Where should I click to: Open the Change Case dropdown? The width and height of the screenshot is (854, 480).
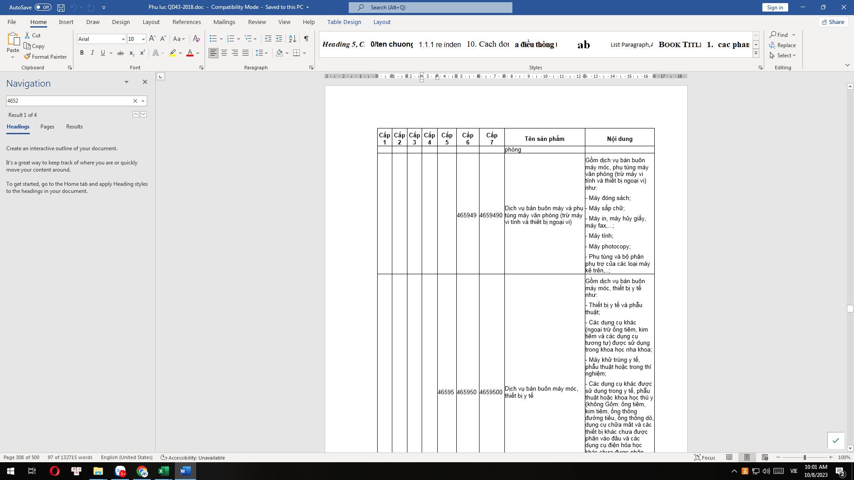[179, 39]
